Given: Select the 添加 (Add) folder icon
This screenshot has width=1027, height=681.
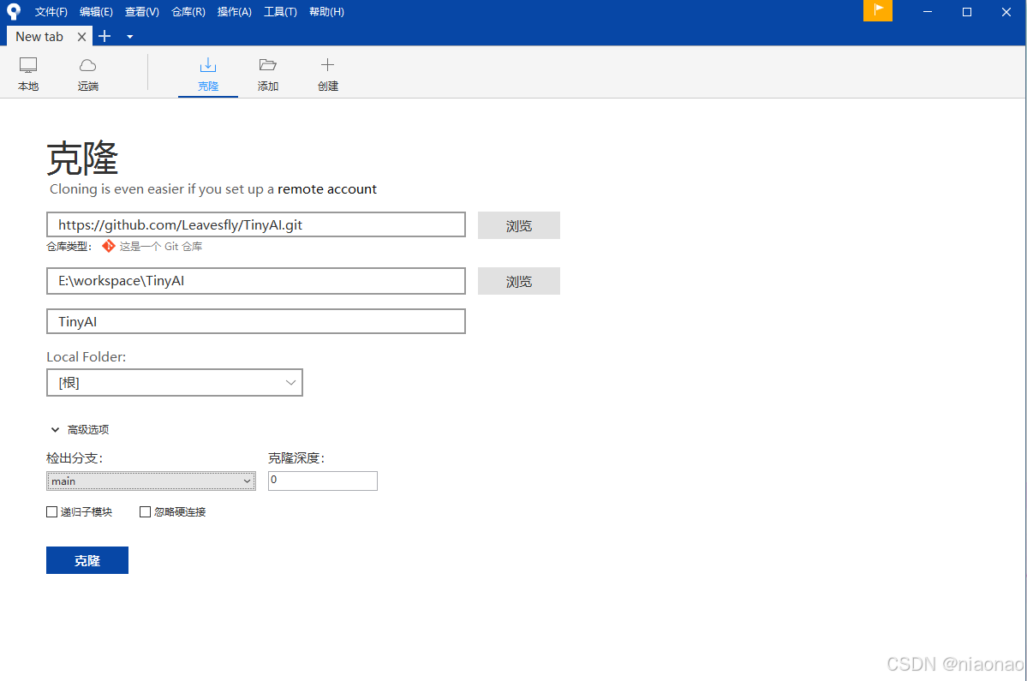Looking at the screenshot, I should coord(268,74).
